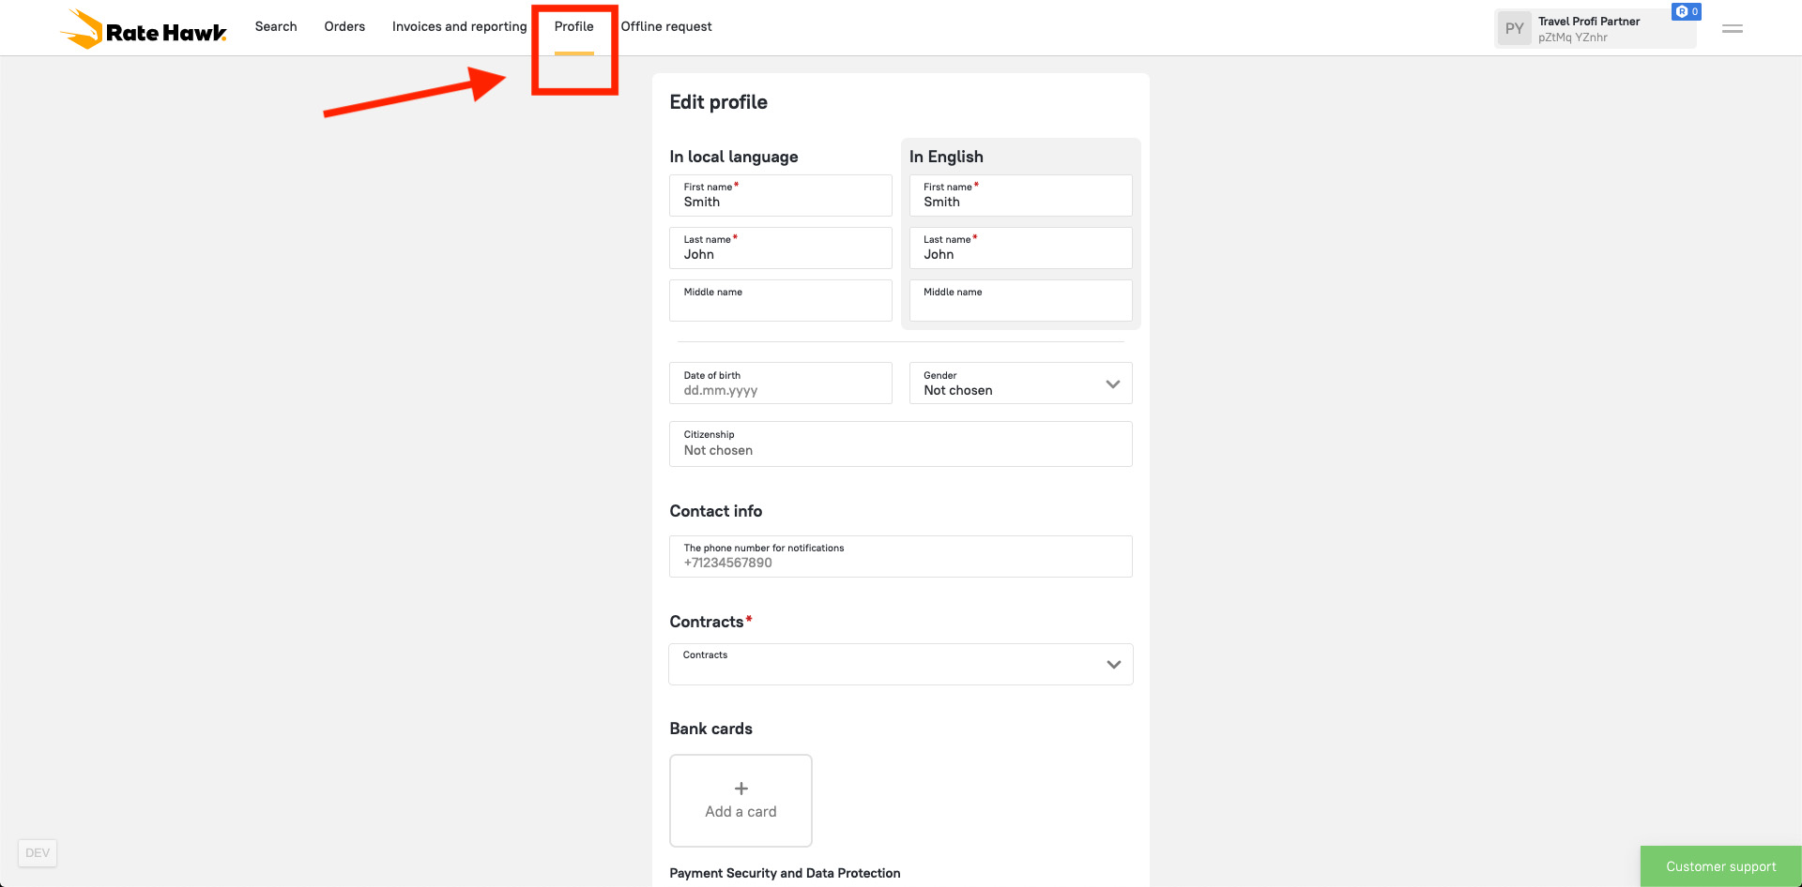Open the Offline request tab
Viewport: 1802px width, 887px height.
(x=666, y=26)
